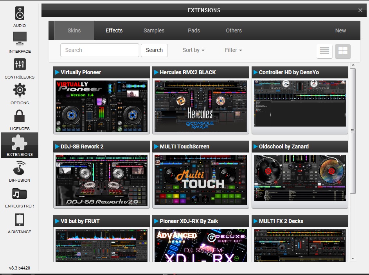Click the Virtually Pioneer title
The height and width of the screenshot is (275, 369).
81,72
